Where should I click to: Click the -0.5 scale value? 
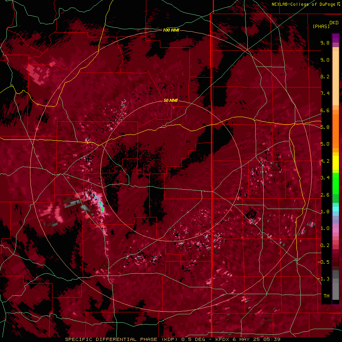click(x=323, y=262)
